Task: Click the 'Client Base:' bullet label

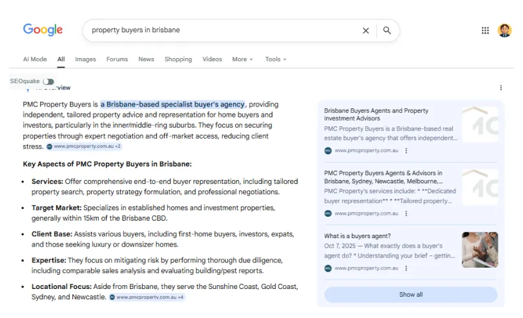Action: tap(52, 234)
